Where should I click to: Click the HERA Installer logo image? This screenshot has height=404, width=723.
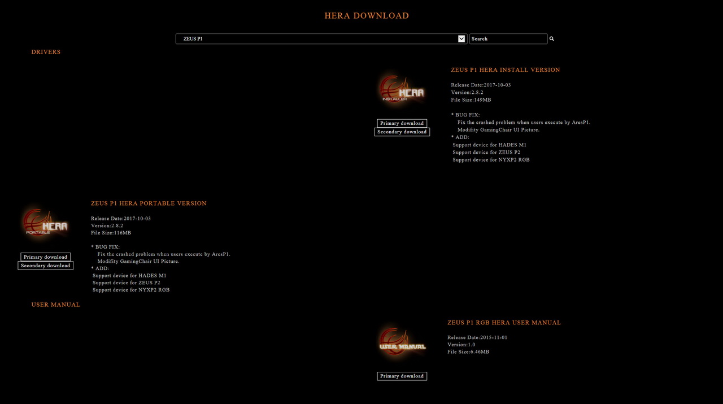[402, 89]
